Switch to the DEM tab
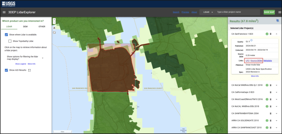Image resolution: width=282 pixels, height=134 pixels. (x=25, y=27)
